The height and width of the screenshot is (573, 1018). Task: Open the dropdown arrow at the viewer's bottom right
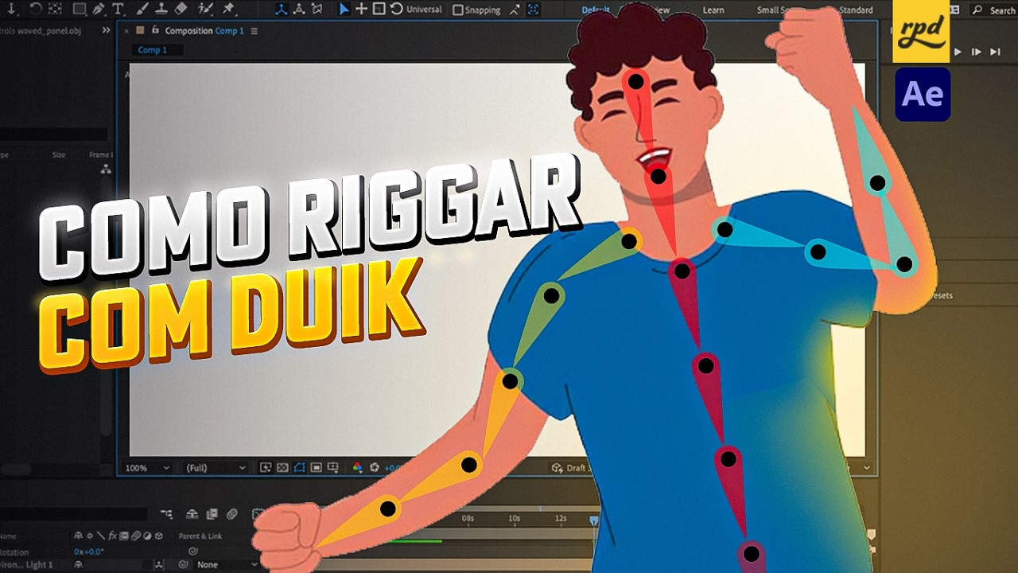pos(867,468)
